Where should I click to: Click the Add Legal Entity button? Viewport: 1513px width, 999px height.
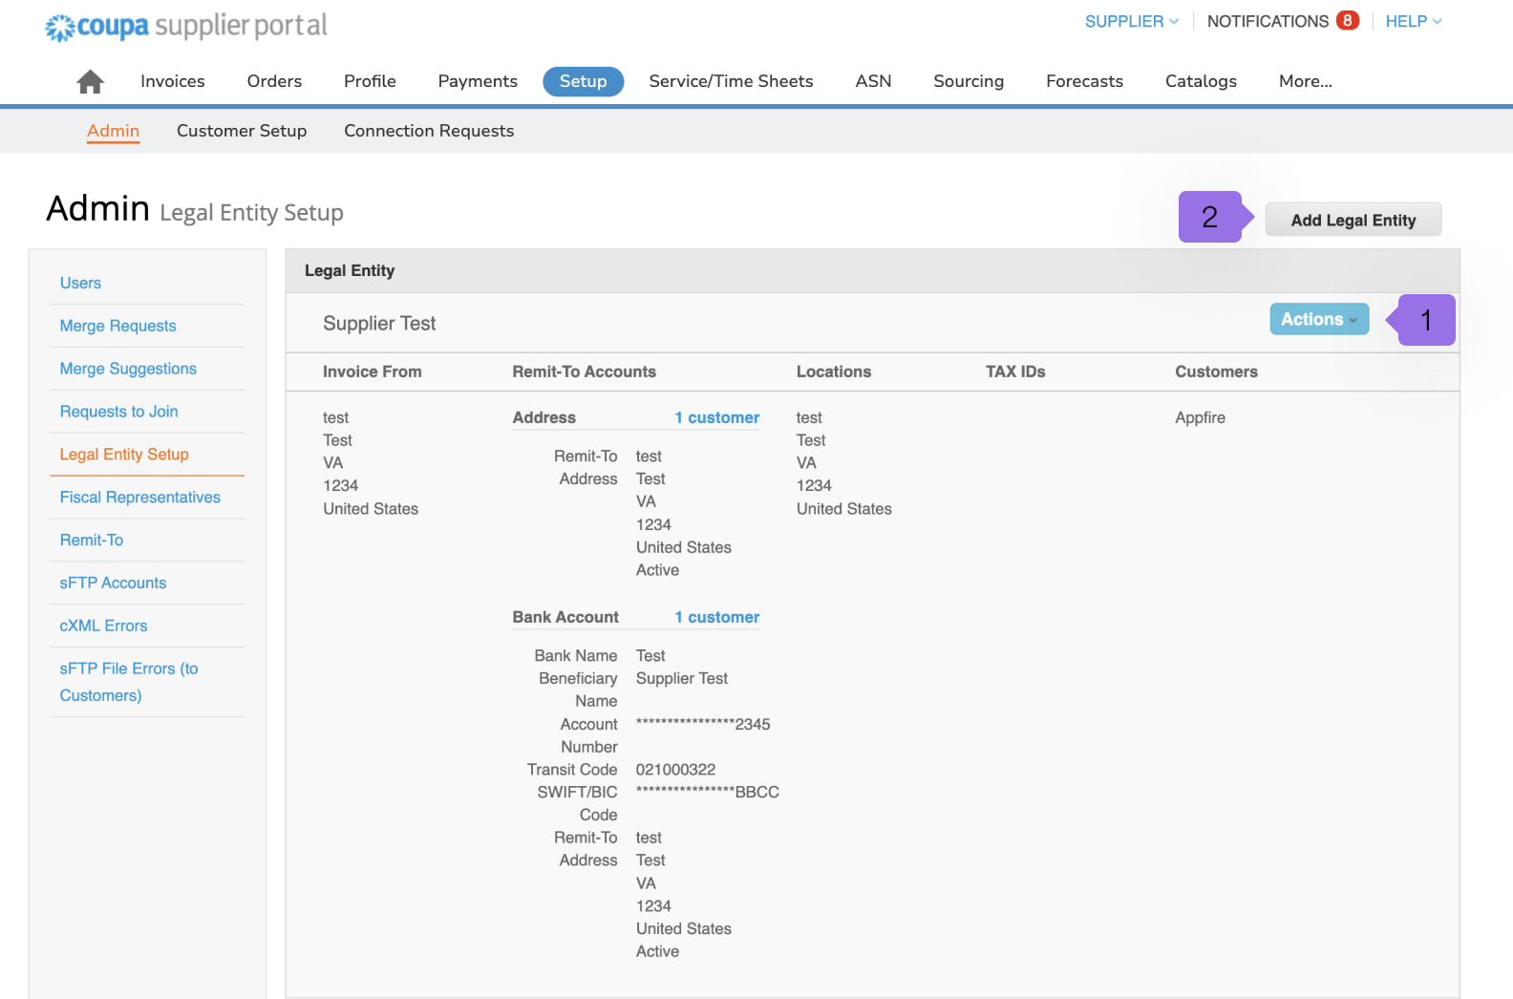point(1353,220)
